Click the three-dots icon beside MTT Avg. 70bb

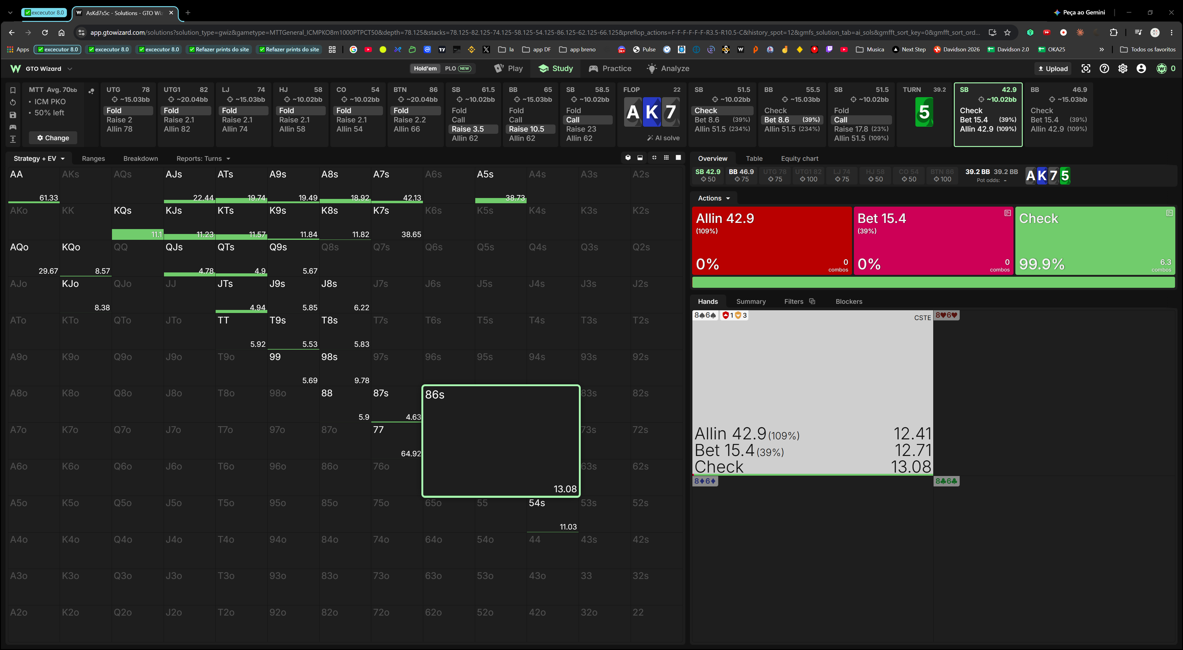click(x=91, y=91)
